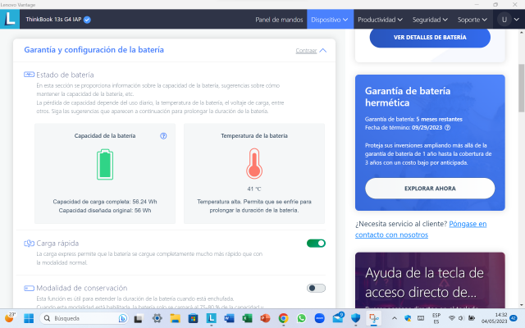Viewport: 525px width, 328px height.
Task: Open Windows Security shield on taskbar
Action: point(355,318)
